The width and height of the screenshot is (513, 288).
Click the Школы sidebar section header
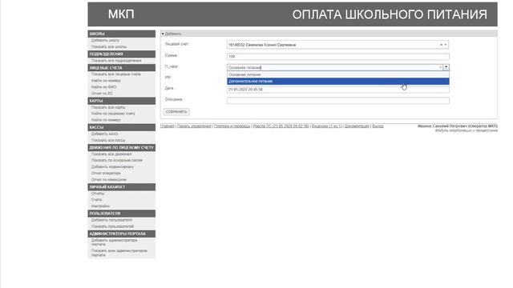[x=121, y=34]
